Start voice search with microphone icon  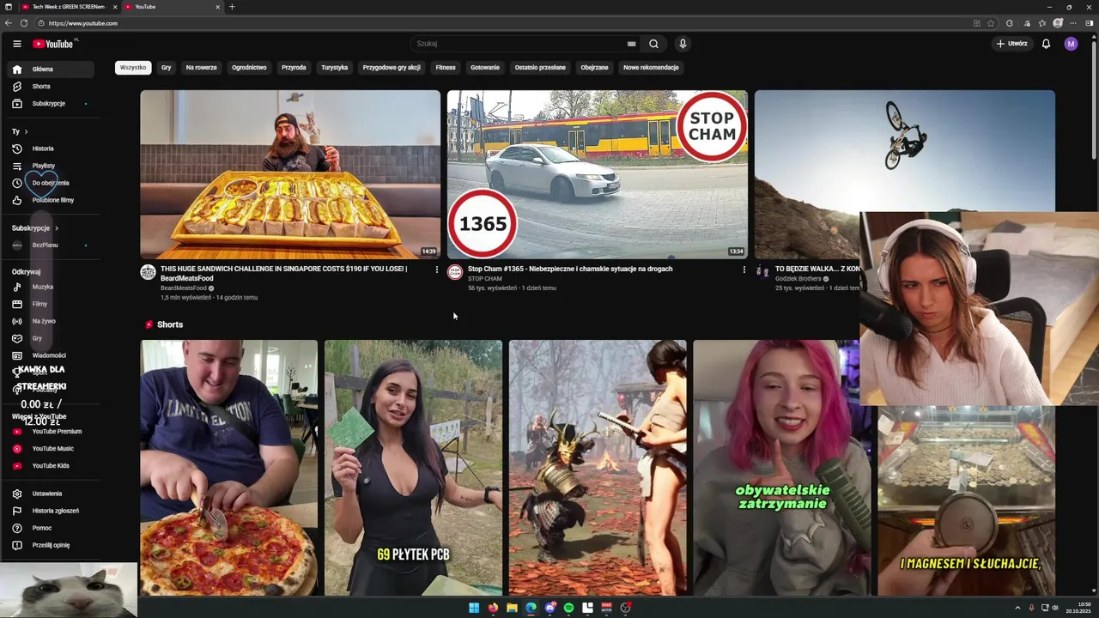[683, 44]
